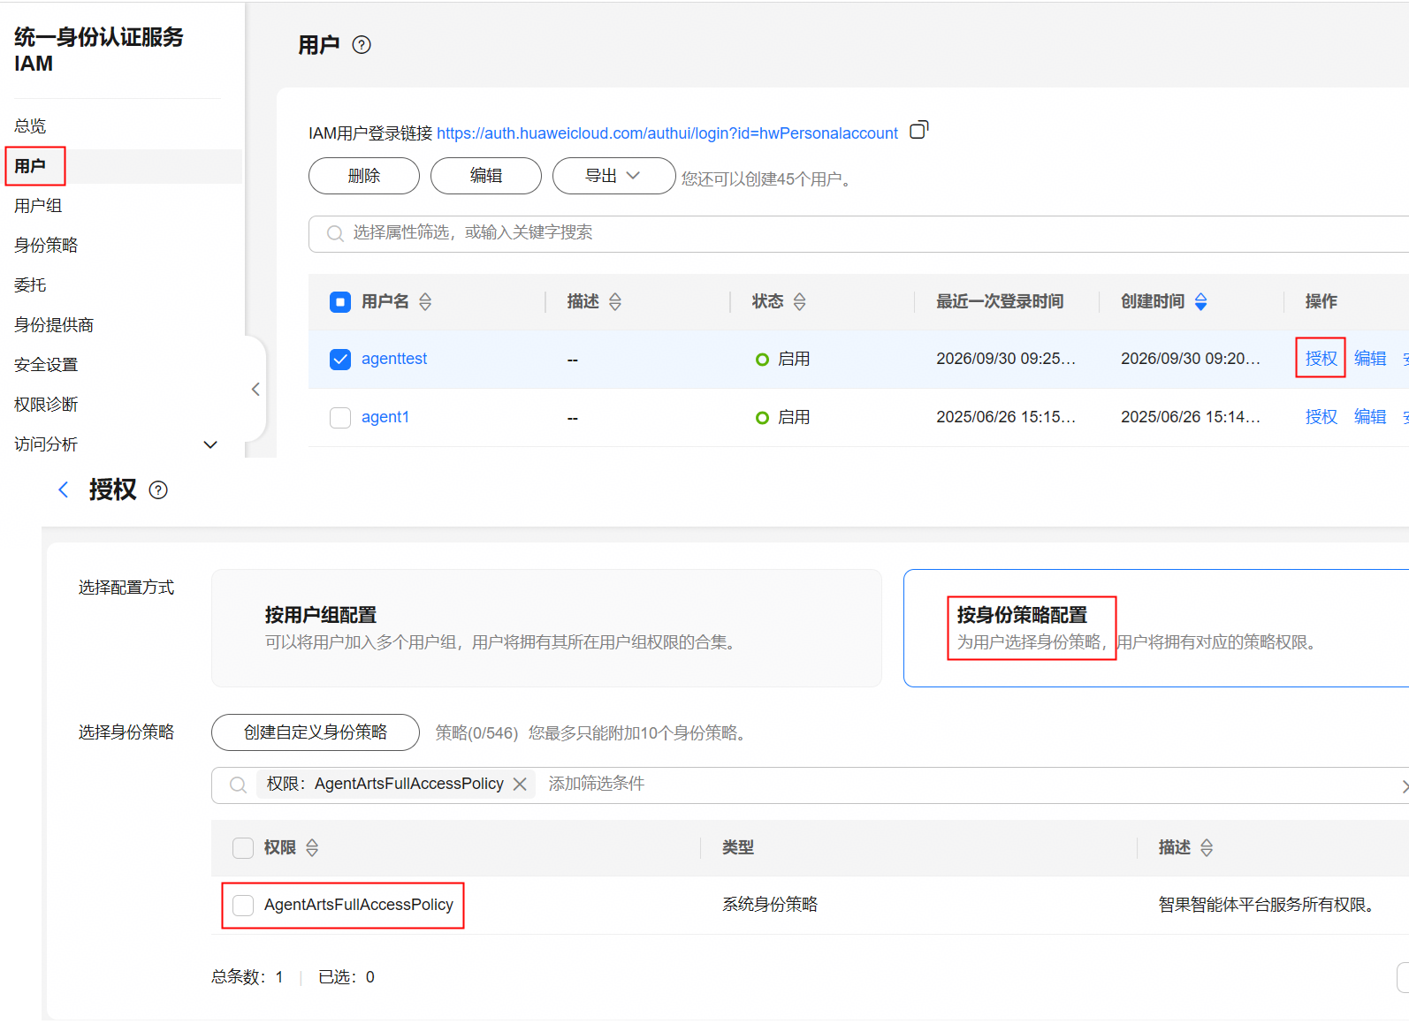This screenshot has height=1024, width=1409.
Task: Choose the 按用户组配置 option card
Action: coord(546,628)
